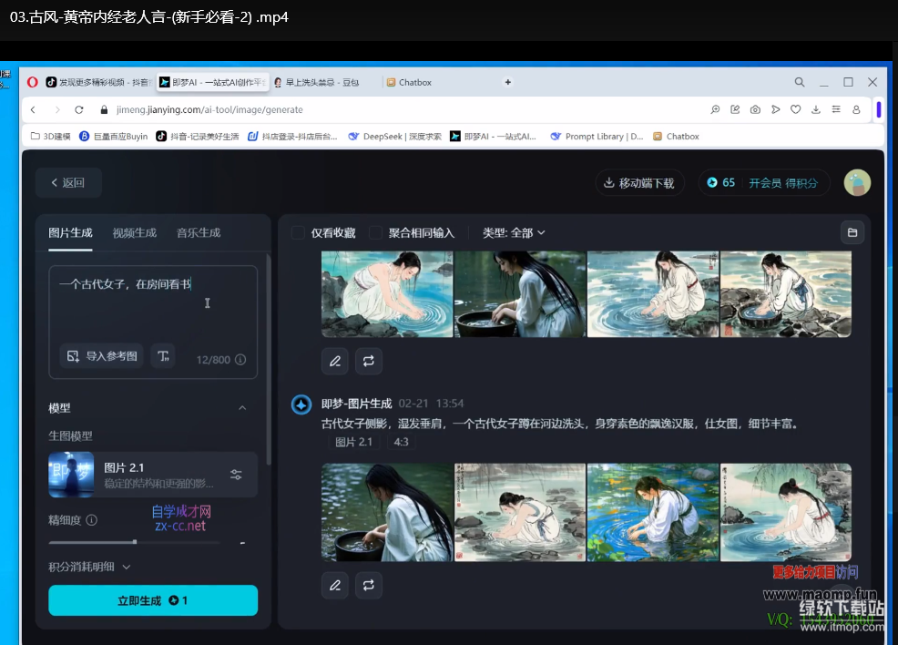Image resolution: width=898 pixels, height=645 pixels.
Task: Switch to the 音乐生成 tab
Action: (x=199, y=232)
